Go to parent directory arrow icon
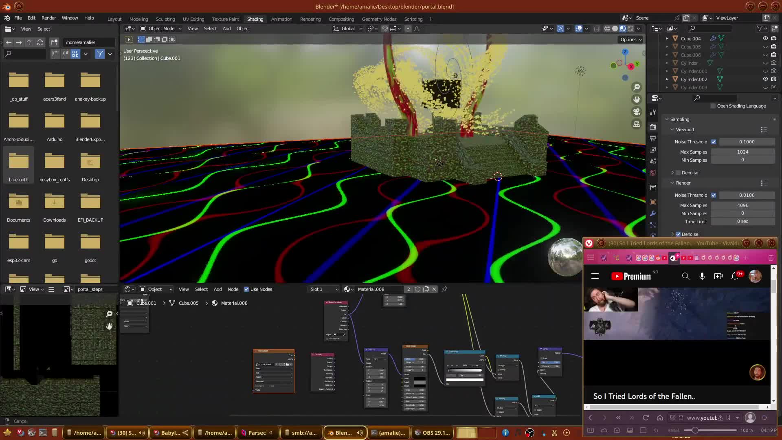Image resolution: width=782 pixels, height=440 pixels. point(29,42)
